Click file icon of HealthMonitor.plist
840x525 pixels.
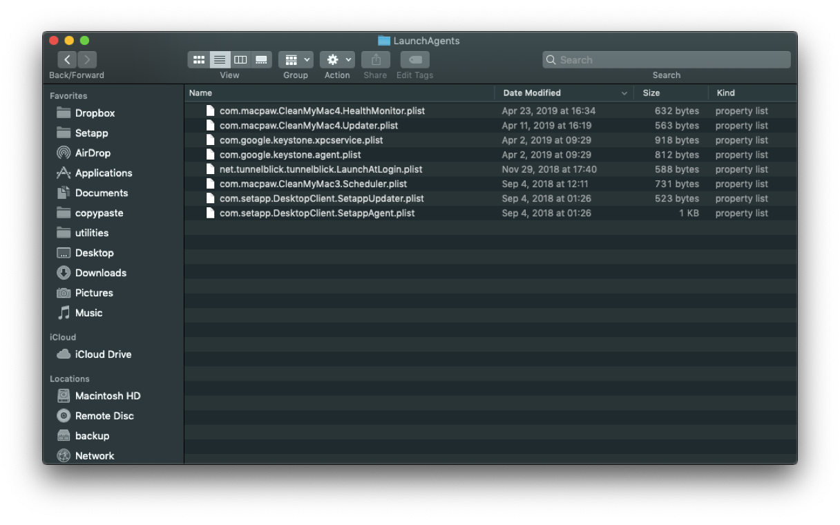(x=210, y=111)
